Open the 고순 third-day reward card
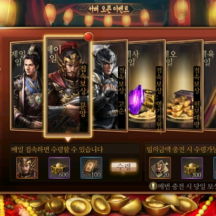 coord(109,85)
